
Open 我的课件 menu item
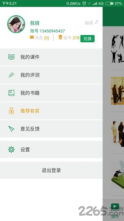point(51,57)
